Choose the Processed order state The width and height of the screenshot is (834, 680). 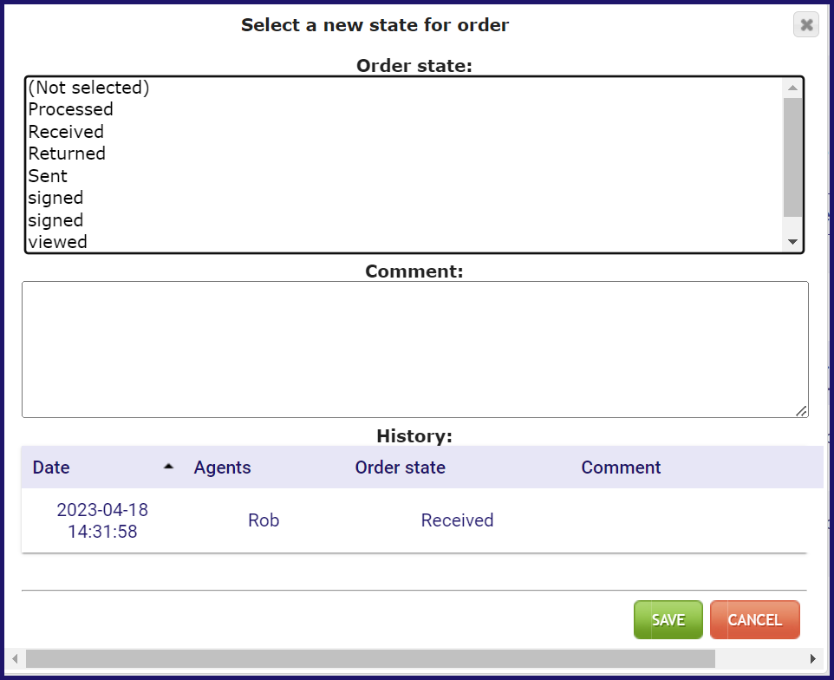70,109
